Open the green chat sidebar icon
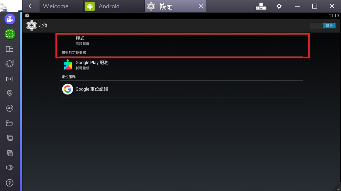The image size is (341, 191). click(10, 34)
